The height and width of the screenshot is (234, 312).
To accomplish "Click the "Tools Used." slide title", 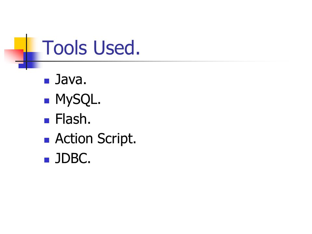I will click(x=91, y=48).
